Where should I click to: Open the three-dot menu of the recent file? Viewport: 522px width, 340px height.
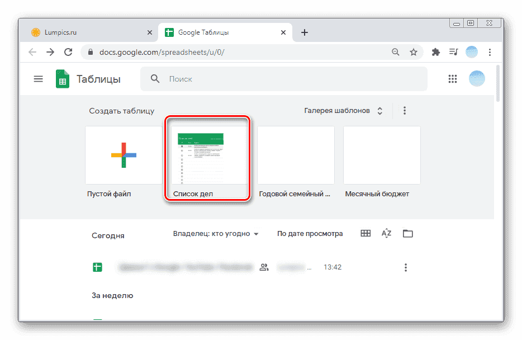[x=405, y=267]
